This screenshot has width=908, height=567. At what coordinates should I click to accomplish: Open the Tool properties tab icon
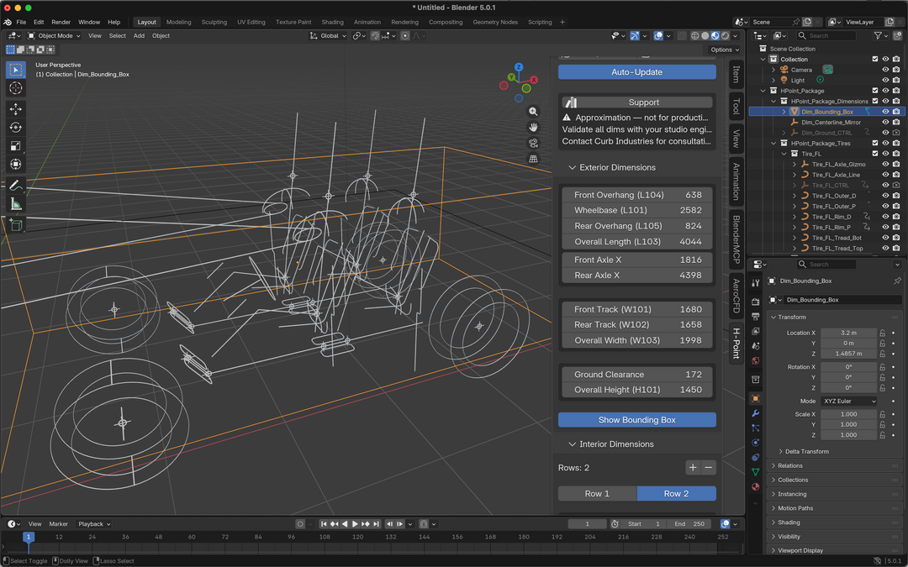[x=755, y=283]
